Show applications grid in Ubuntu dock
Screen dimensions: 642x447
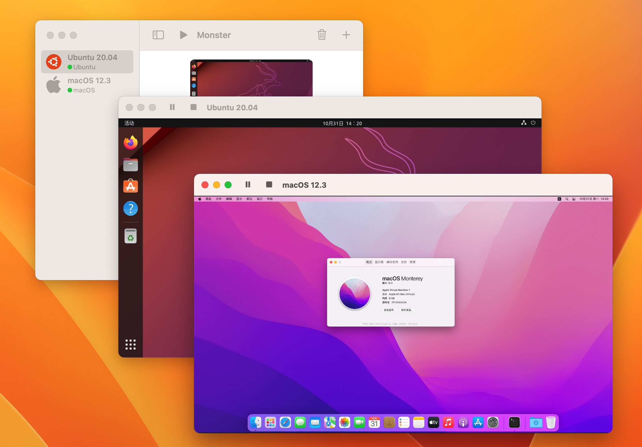pyautogui.click(x=130, y=344)
